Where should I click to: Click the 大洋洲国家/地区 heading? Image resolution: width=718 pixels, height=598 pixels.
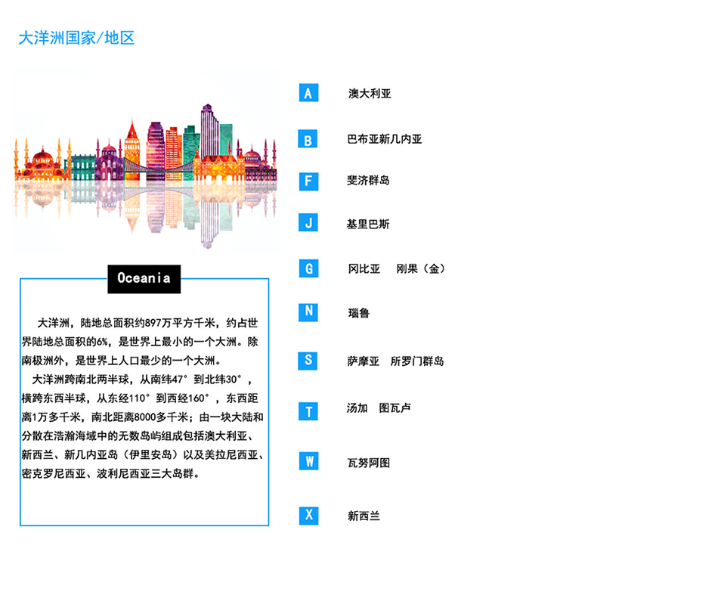[76, 38]
